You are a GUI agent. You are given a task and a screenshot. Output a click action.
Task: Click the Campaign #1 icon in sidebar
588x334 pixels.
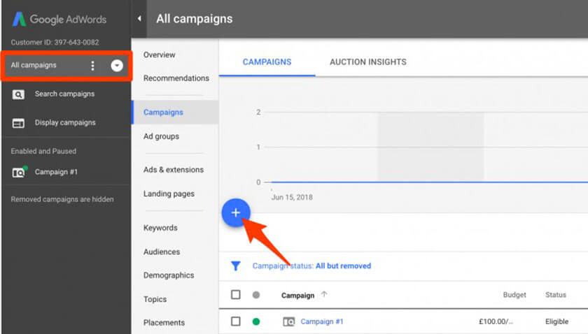(x=19, y=173)
